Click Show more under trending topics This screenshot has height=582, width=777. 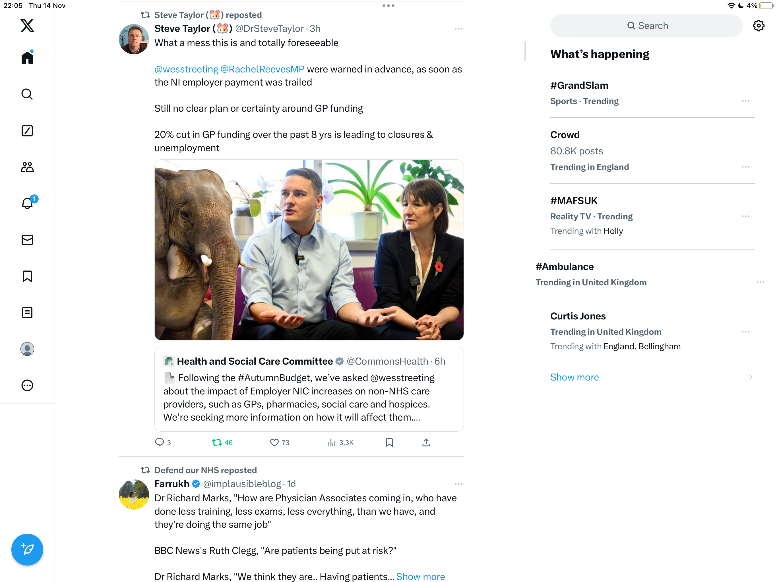574,377
